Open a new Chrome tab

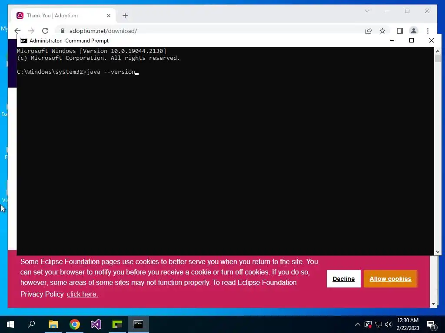(x=125, y=16)
